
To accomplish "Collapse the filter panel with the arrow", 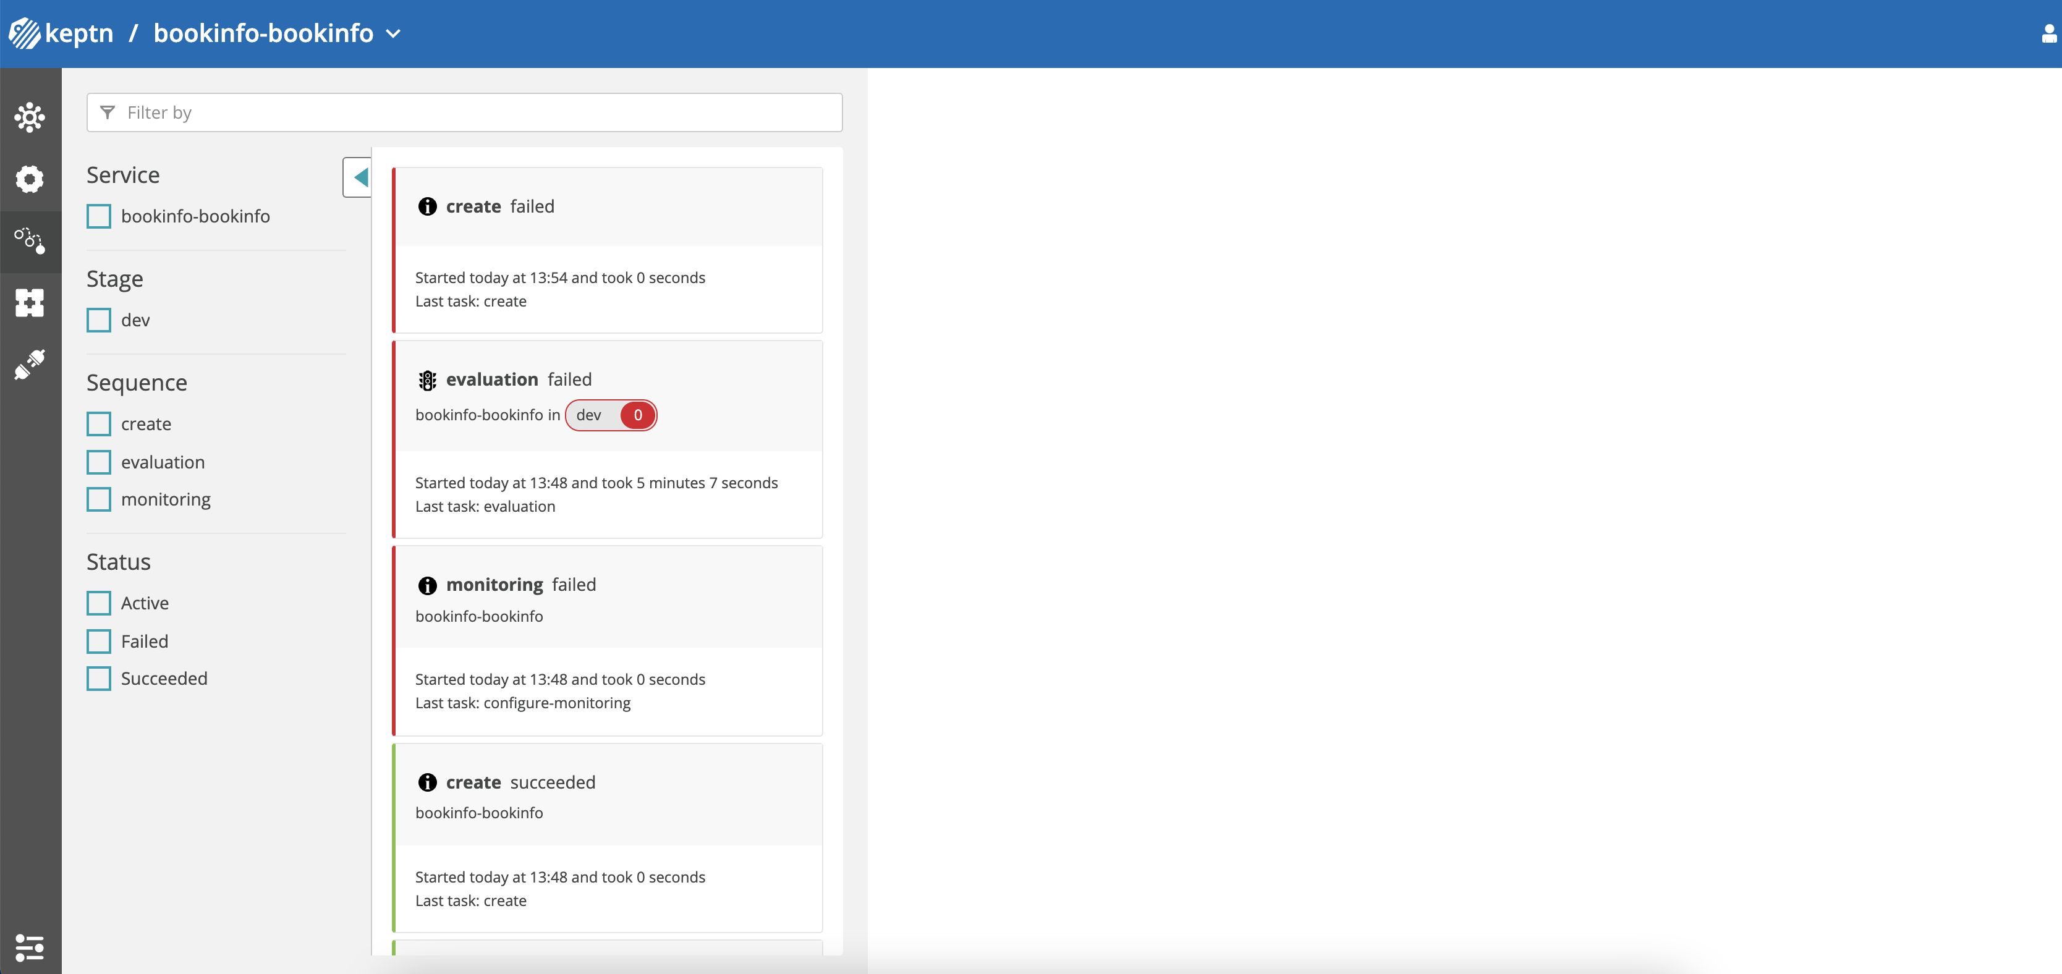I will (359, 177).
